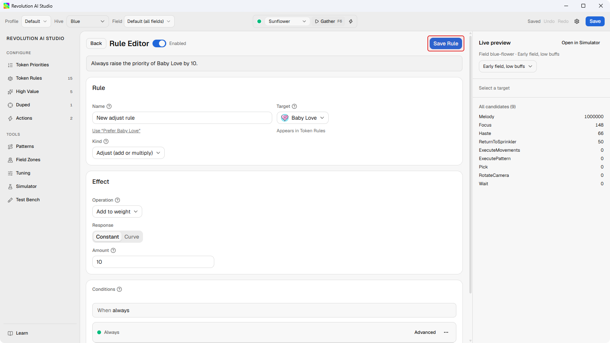
Task: Click the top-right Save button
Action: 595,21
